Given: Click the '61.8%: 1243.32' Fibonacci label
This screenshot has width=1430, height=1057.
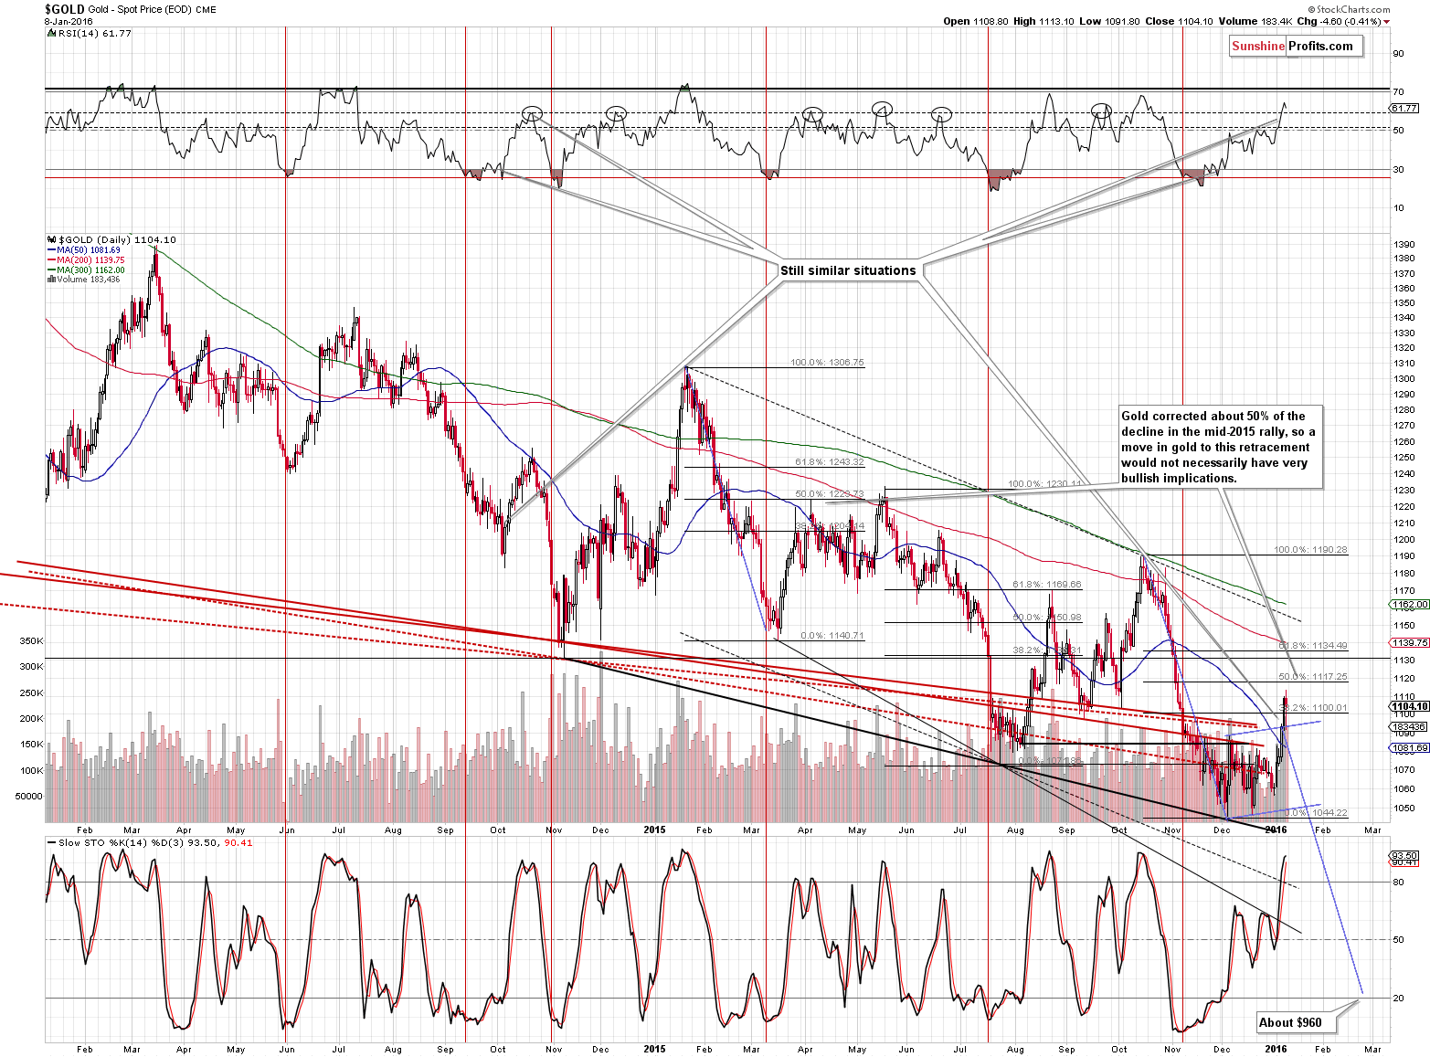Looking at the screenshot, I should click(x=830, y=461).
